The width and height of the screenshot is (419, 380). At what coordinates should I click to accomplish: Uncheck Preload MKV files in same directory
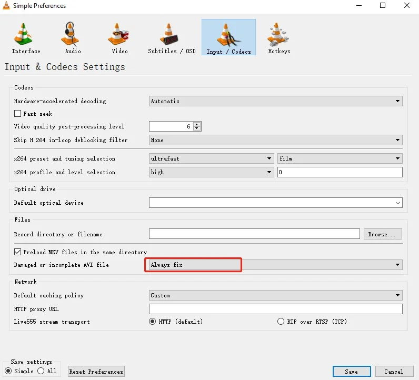[x=18, y=252]
